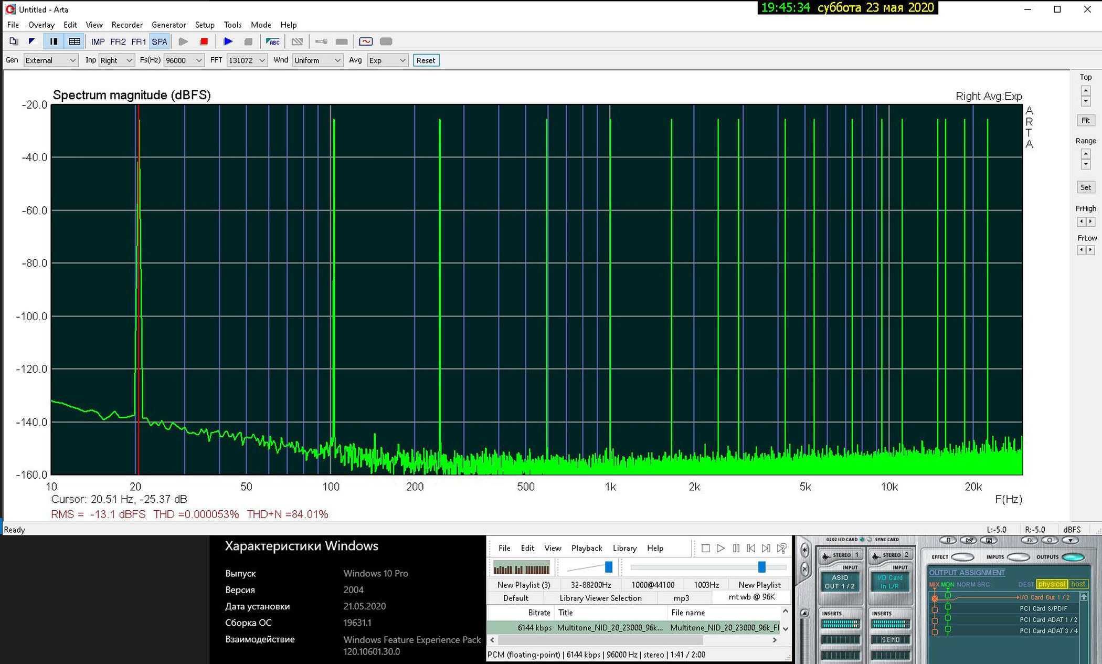This screenshot has width=1102, height=664.
Task: Open the Gen dropdown set to External
Action: (x=51, y=60)
